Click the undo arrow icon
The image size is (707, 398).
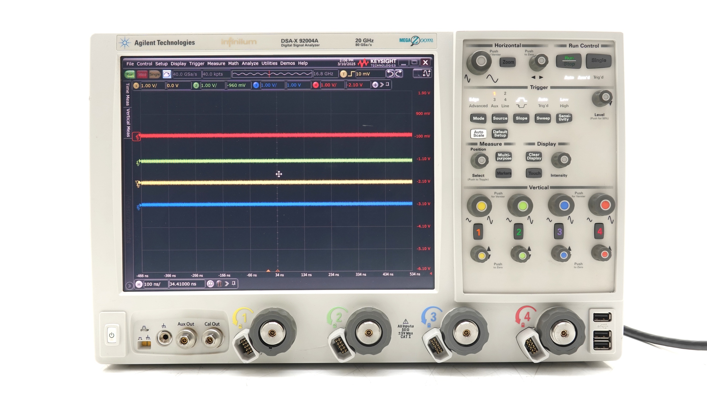pyautogui.click(x=390, y=74)
